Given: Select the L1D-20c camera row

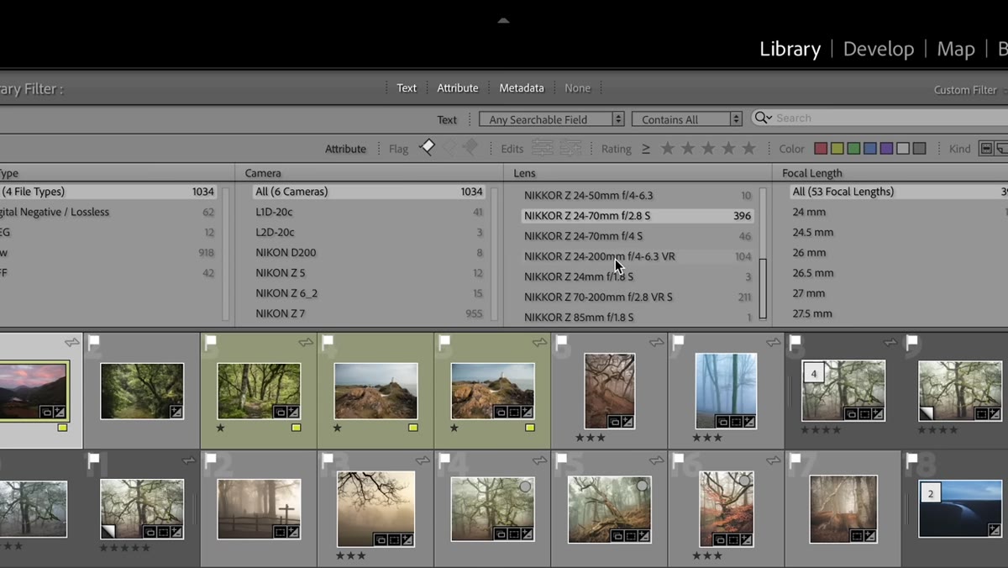Looking at the screenshot, I should [368, 212].
